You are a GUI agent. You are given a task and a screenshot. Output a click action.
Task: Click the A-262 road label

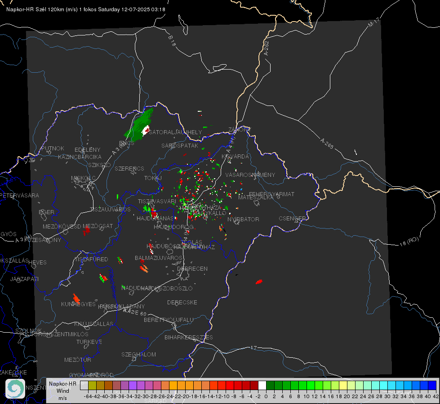(x=267, y=48)
